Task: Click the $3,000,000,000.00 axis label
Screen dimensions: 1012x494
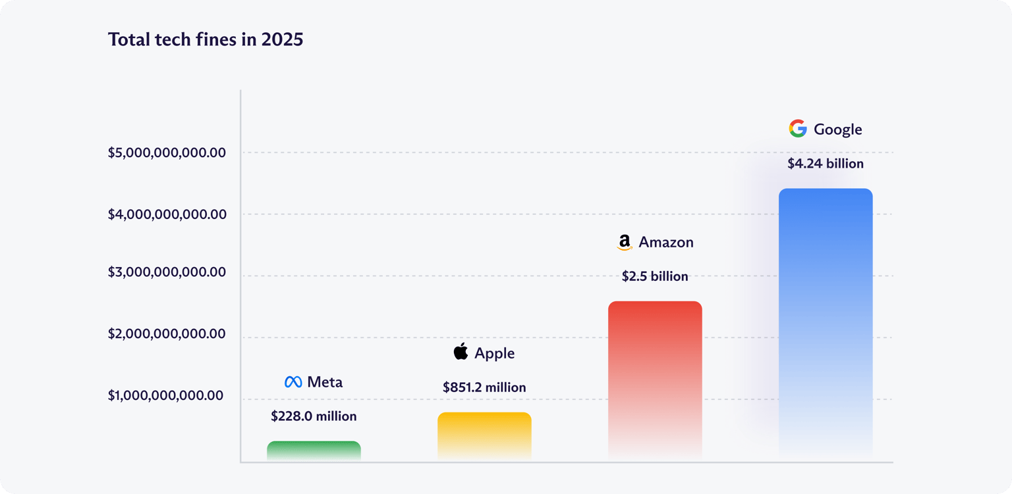Action: point(167,272)
